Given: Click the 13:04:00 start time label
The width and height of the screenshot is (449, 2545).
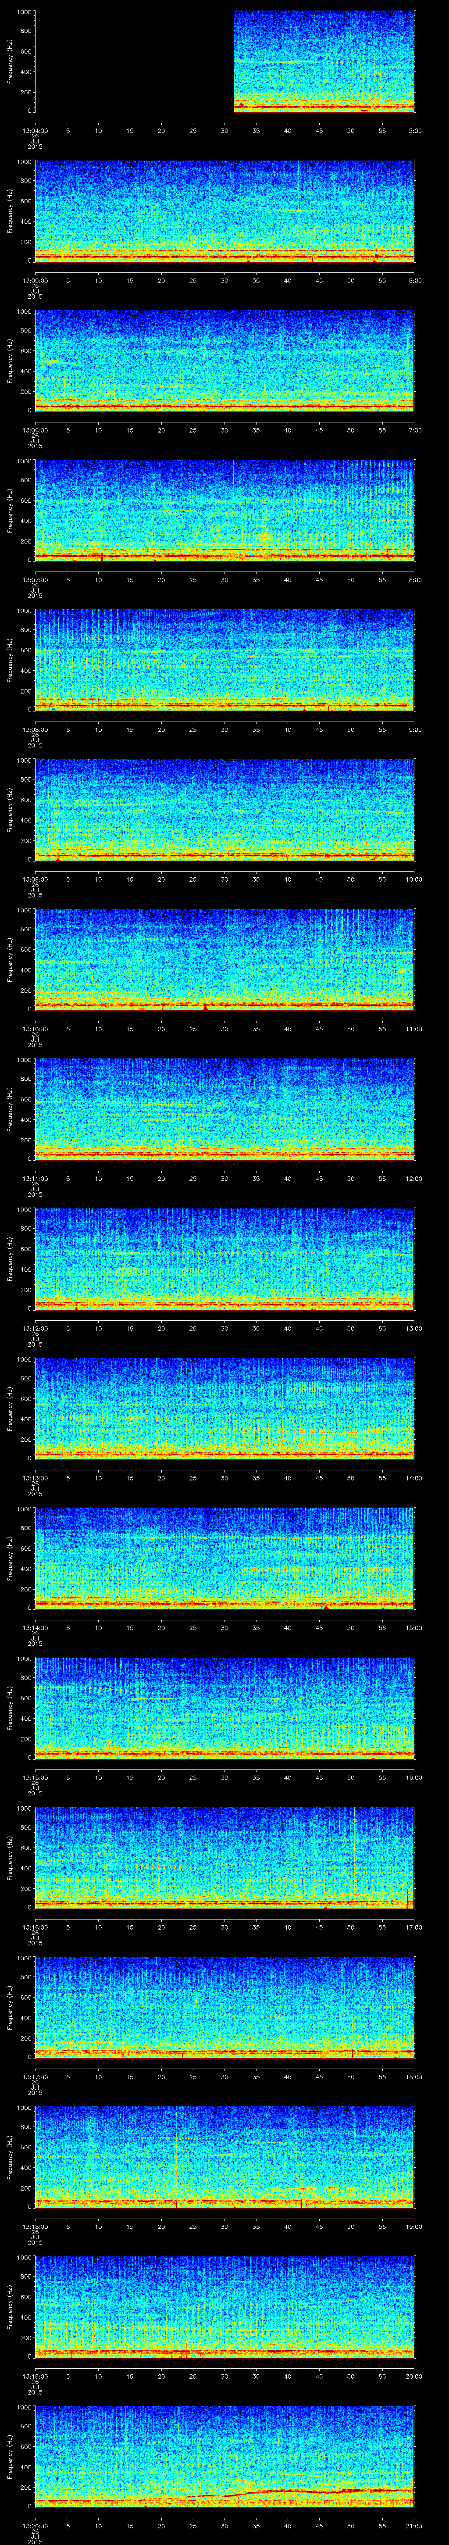Looking at the screenshot, I should pos(35,130).
